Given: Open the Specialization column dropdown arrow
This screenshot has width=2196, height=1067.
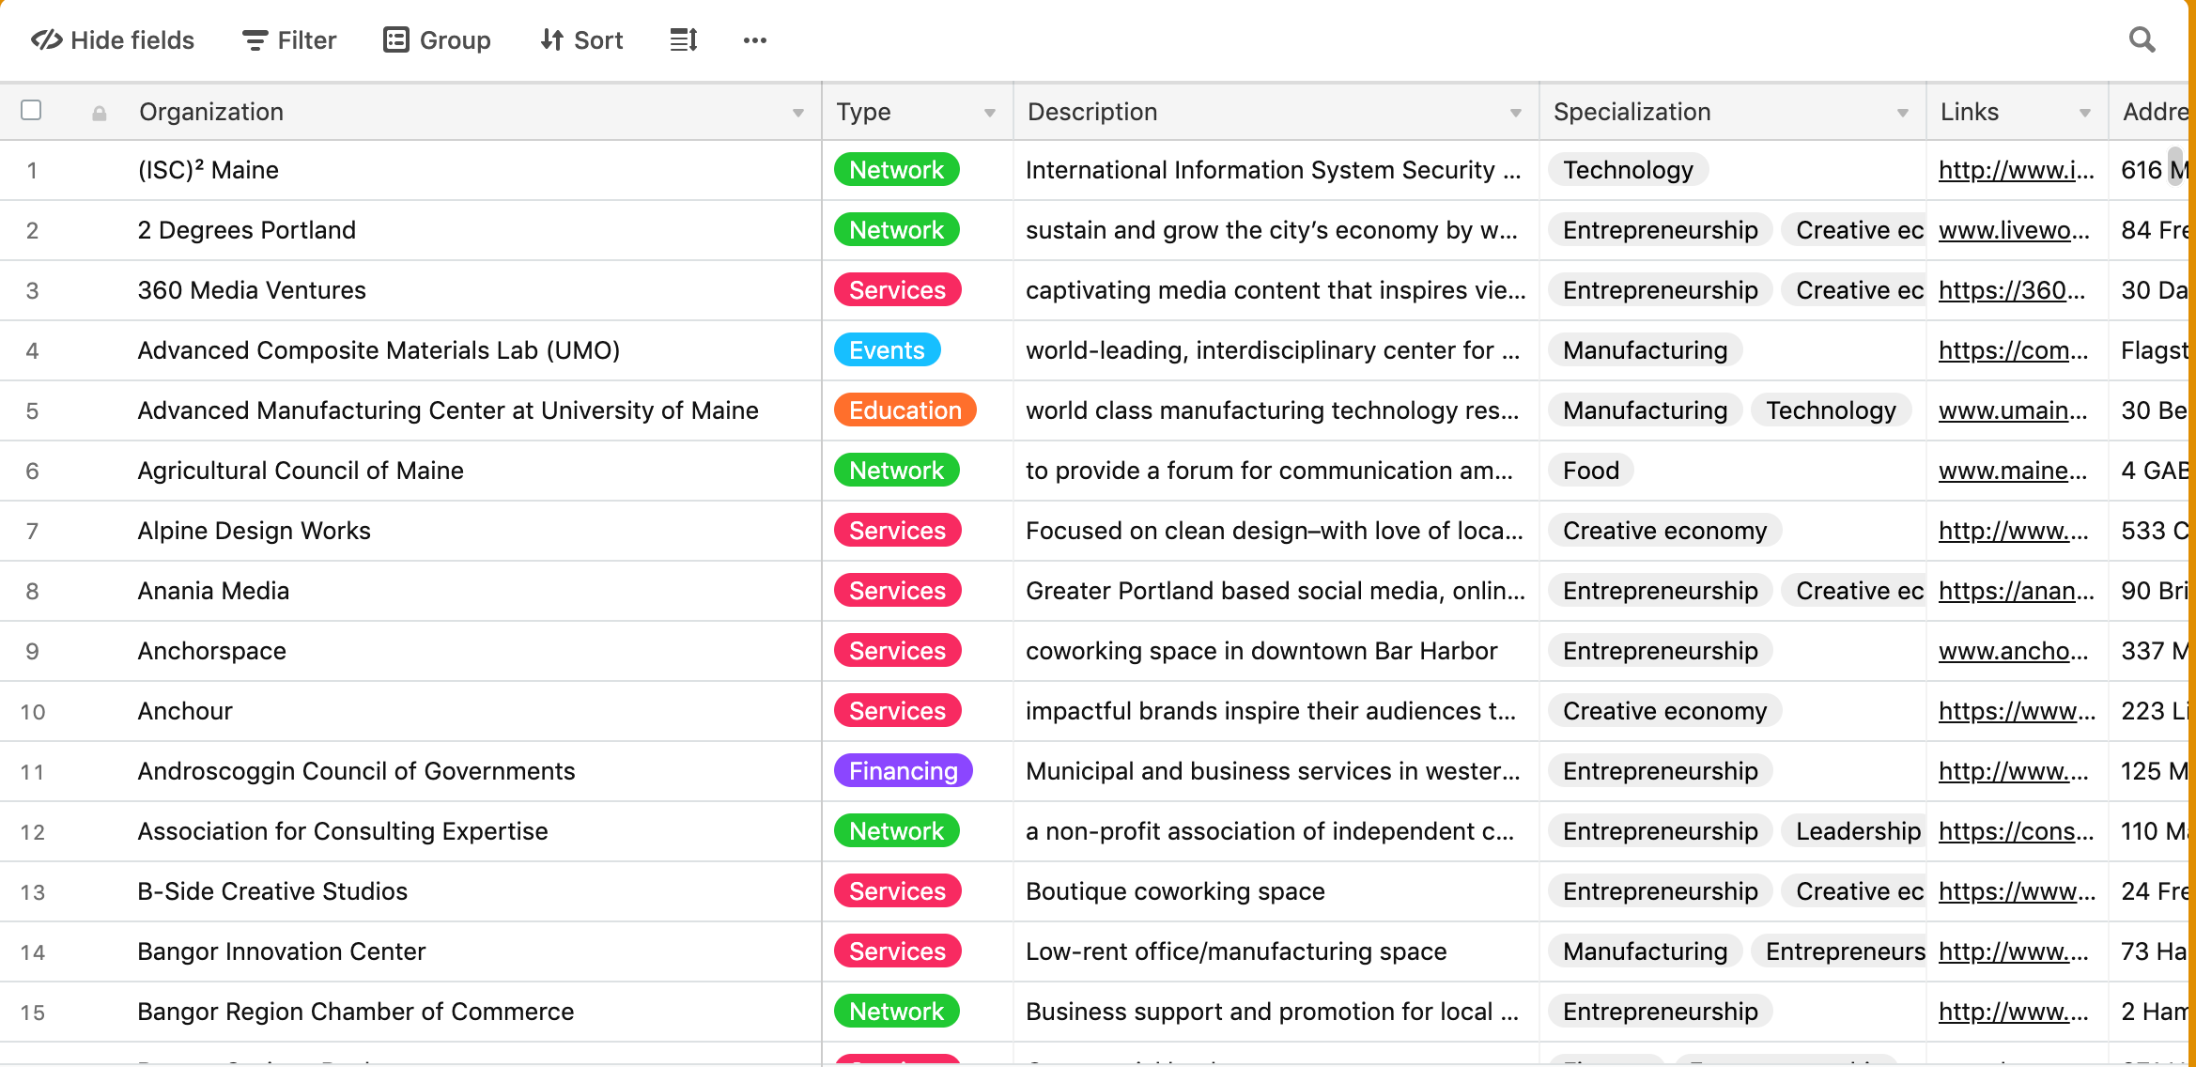Looking at the screenshot, I should pyautogui.click(x=1902, y=113).
